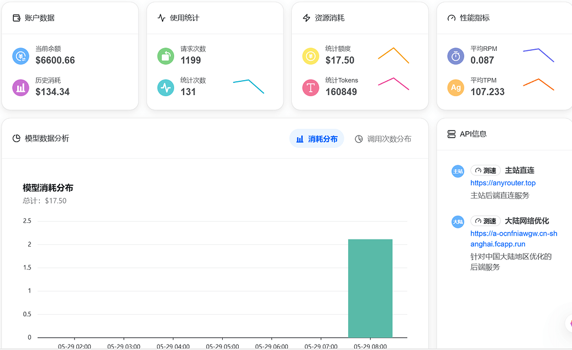Viewport: 572px width, 350px height.
Task: Click the orange 平均TPM Ag icon
Action: (455, 87)
